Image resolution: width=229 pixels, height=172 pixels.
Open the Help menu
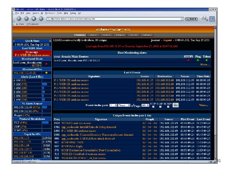click(66, 13)
